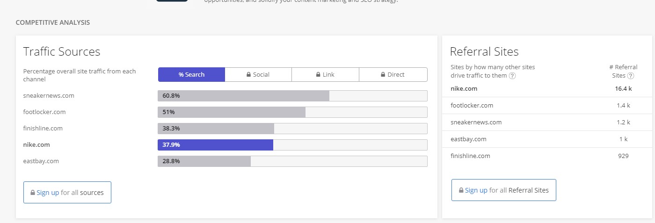This screenshot has width=655, height=223.
Task: Open the Link traffic tab
Action: tap(326, 75)
